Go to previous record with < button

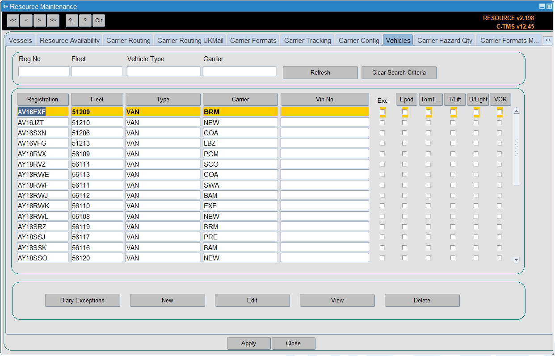[26, 20]
